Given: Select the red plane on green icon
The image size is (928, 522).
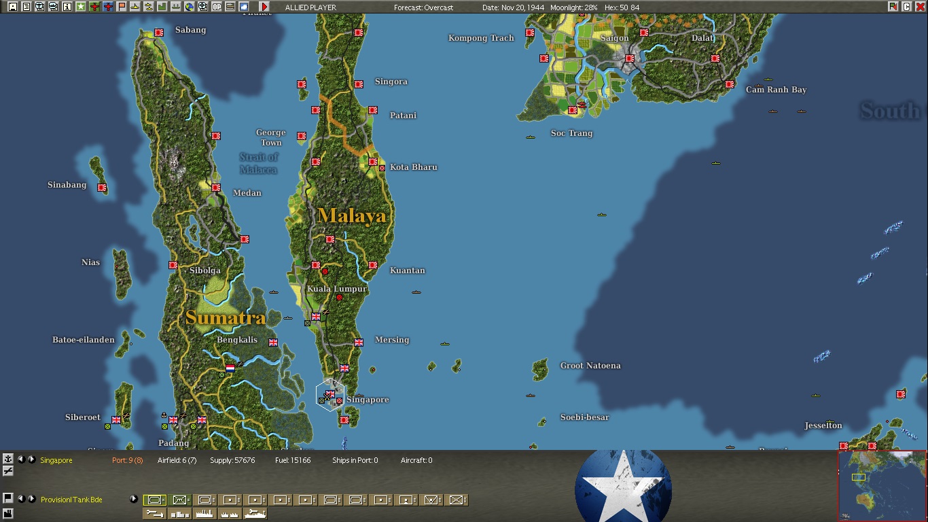Looking at the screenshot, I should pos(94,7).
